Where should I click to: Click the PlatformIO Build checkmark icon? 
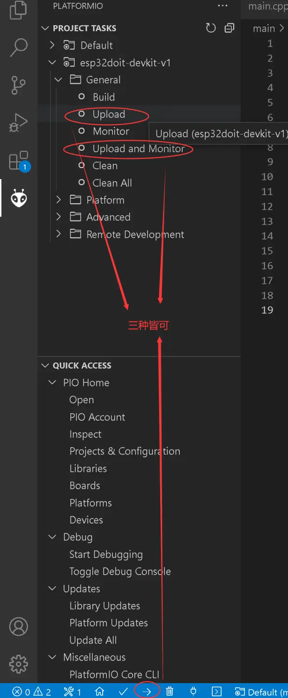point(123,691)
